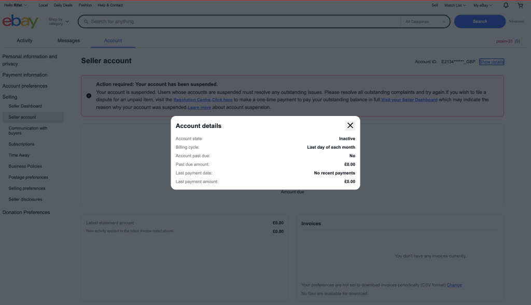
Task: Click the eBay logo
Action: pyautogui.click(x=20, y=21)
